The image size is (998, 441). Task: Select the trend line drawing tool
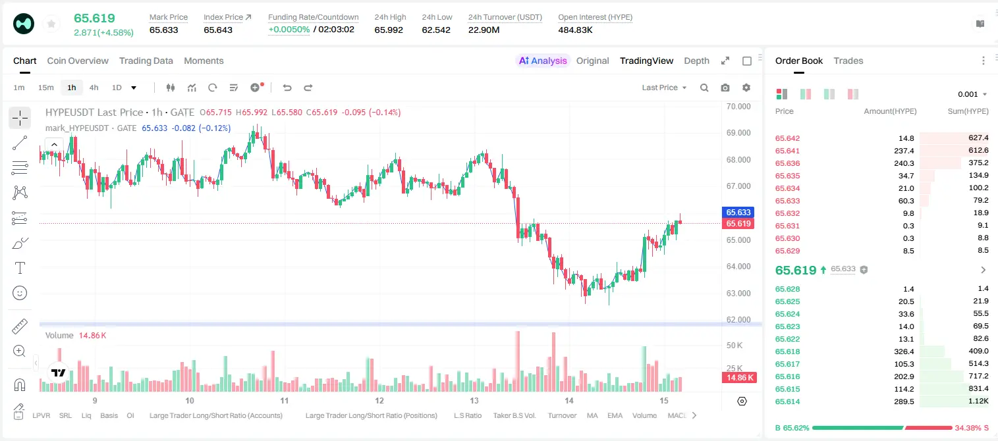pos(20,143)
